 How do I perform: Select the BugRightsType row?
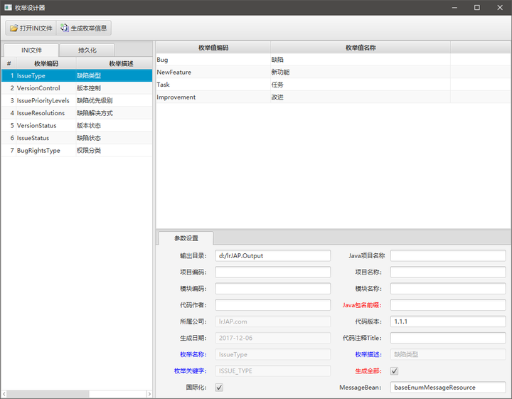[77, 150]
